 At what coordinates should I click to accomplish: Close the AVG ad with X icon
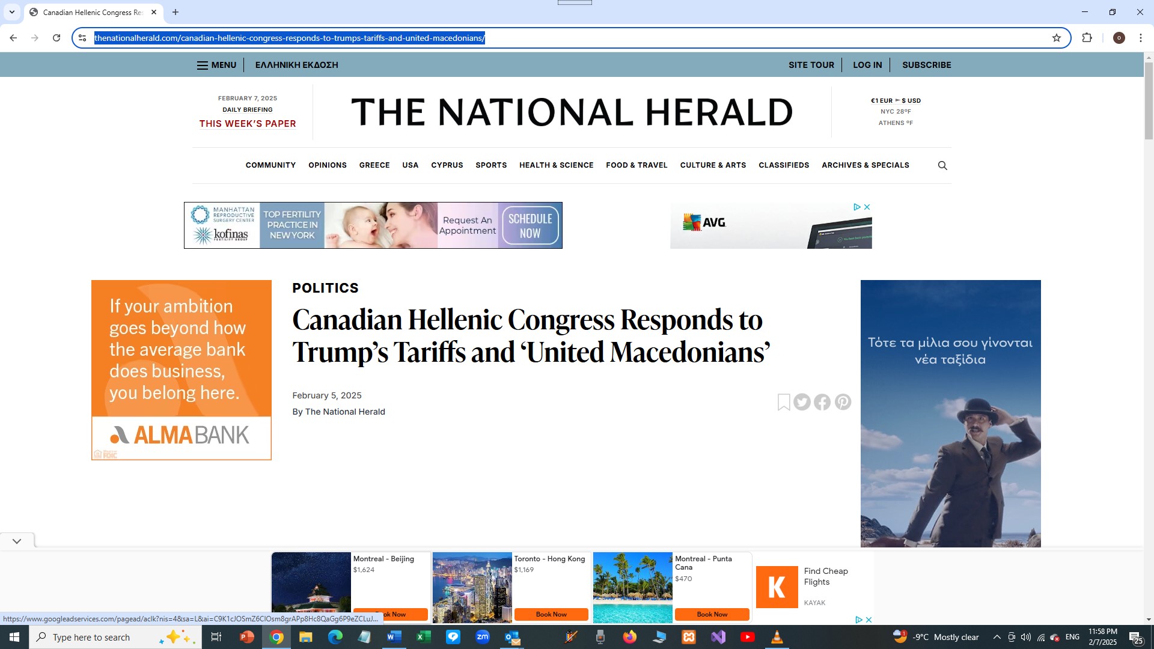tap(867, 207)
